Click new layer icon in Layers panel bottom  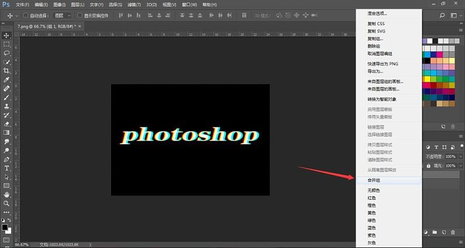coord(444,232)
